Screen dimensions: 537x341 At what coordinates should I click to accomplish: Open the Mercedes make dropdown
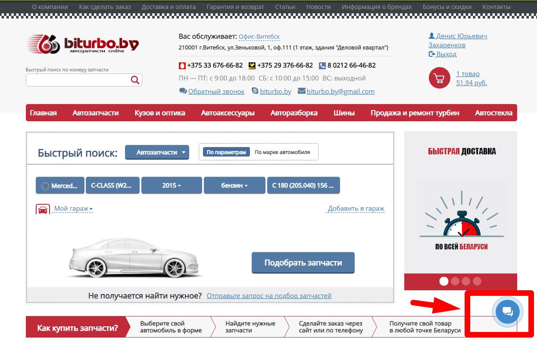pyautogui.click(x=60, y=186)
